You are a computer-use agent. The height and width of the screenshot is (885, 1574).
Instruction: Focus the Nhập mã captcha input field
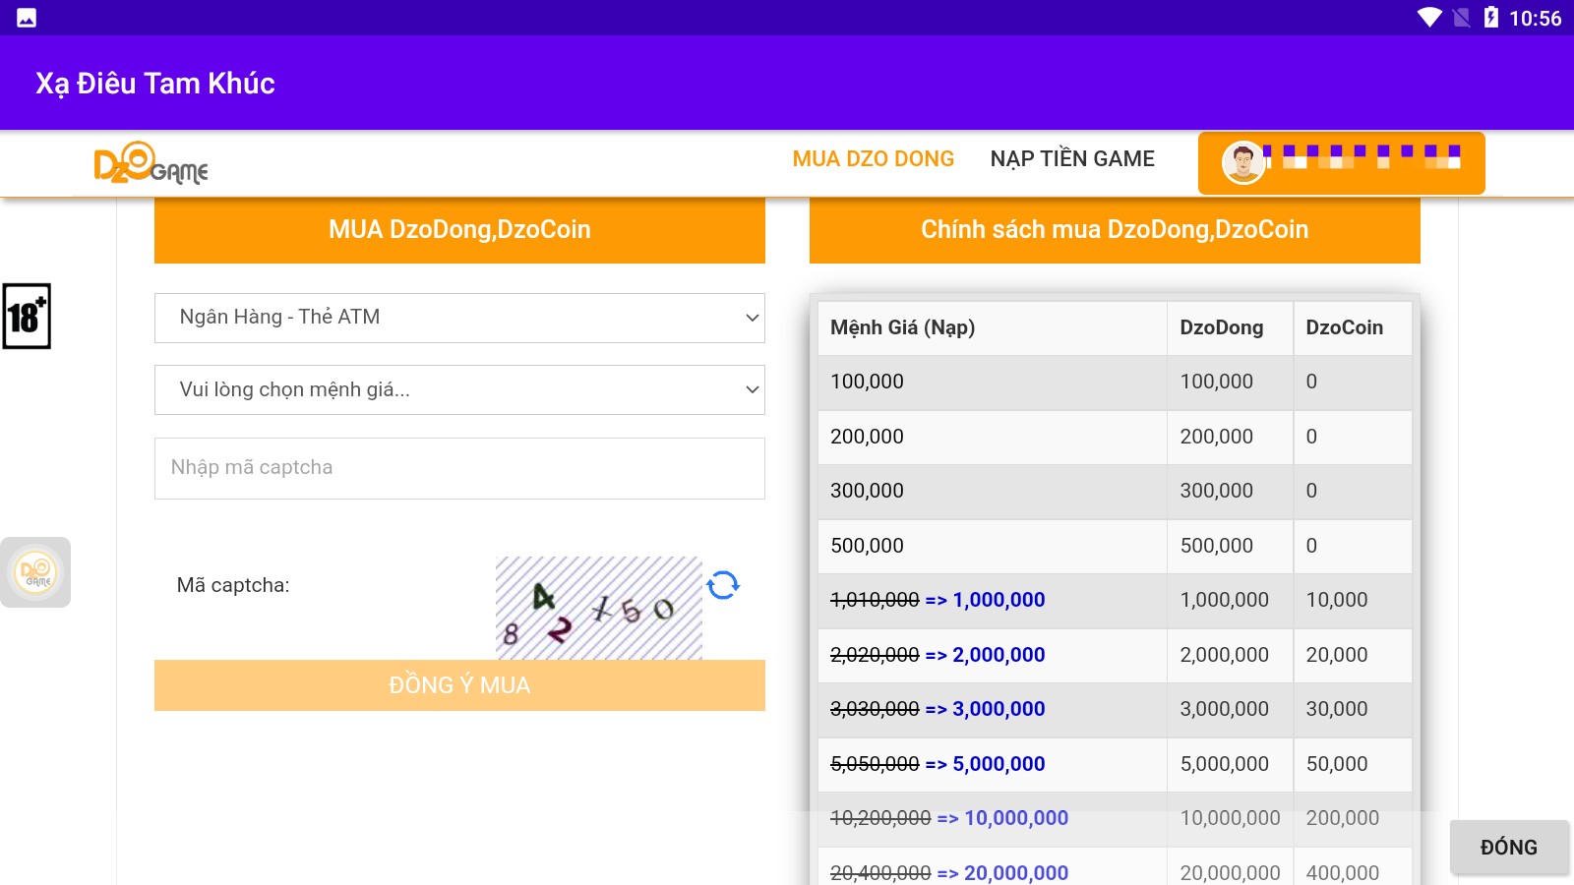pos(459,468)
